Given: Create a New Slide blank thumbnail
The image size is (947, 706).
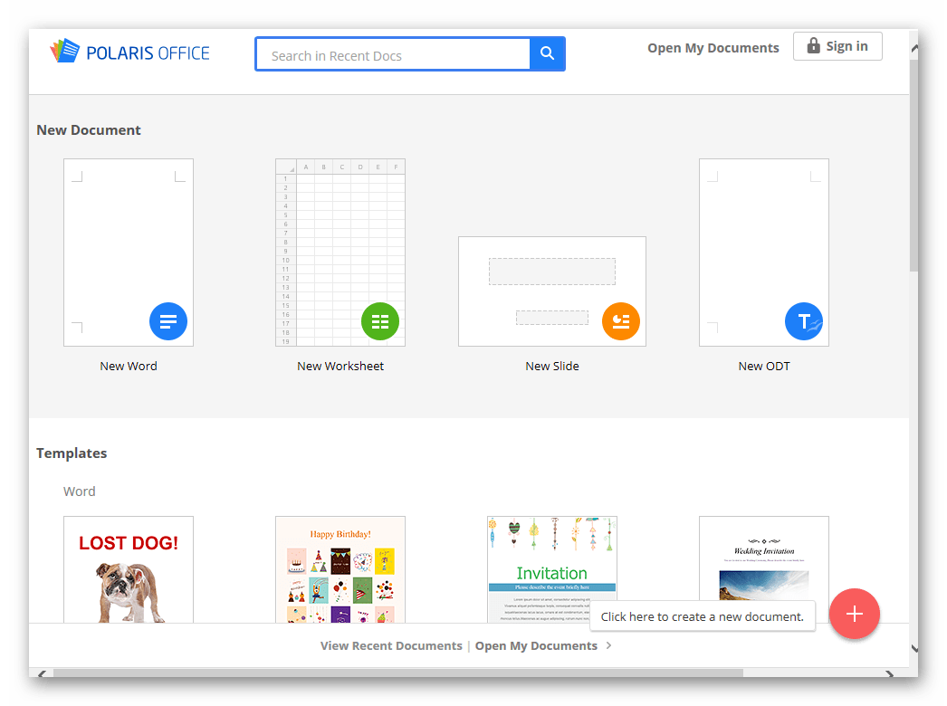Looking at the screenshot, I should [552, 291].
